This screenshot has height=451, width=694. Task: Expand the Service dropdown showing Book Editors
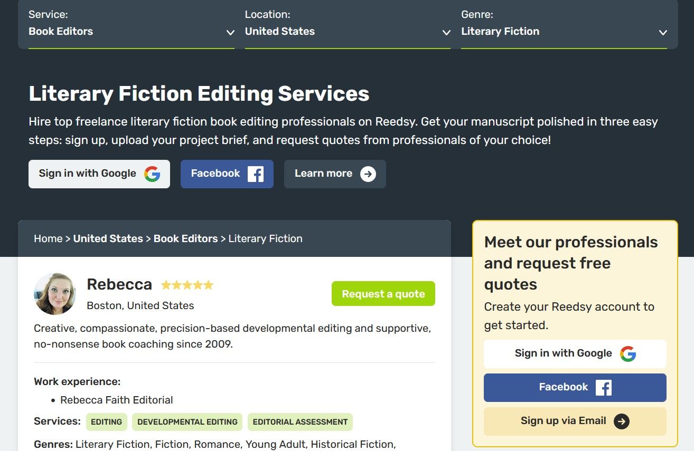click(x=131, y=31)
